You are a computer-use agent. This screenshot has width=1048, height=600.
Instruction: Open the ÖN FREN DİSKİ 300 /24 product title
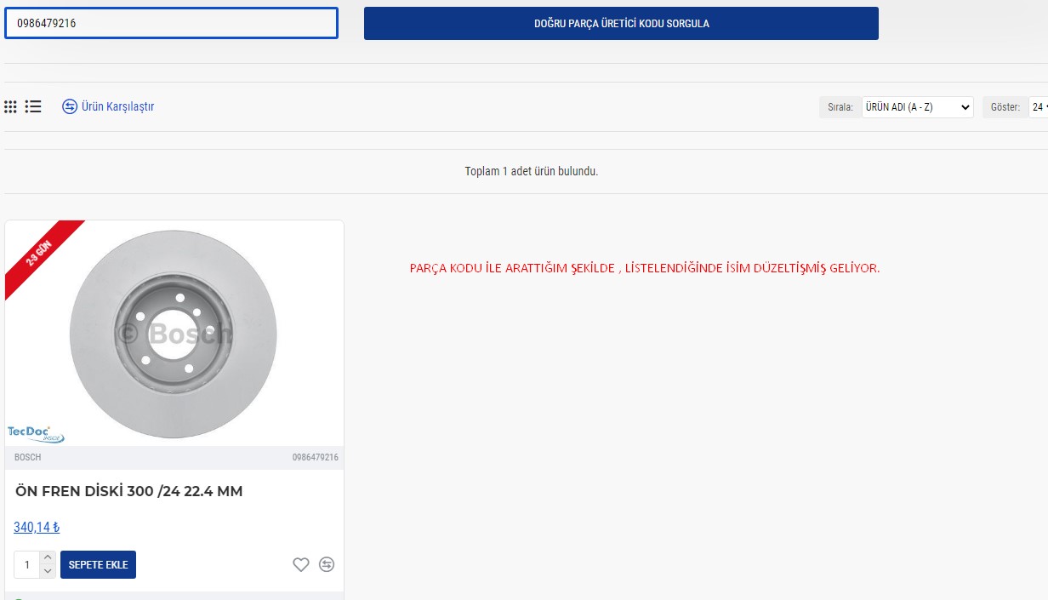129,491
